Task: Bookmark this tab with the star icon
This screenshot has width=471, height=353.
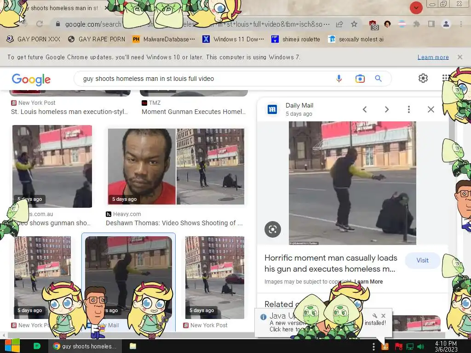Action: coord(354,24)
